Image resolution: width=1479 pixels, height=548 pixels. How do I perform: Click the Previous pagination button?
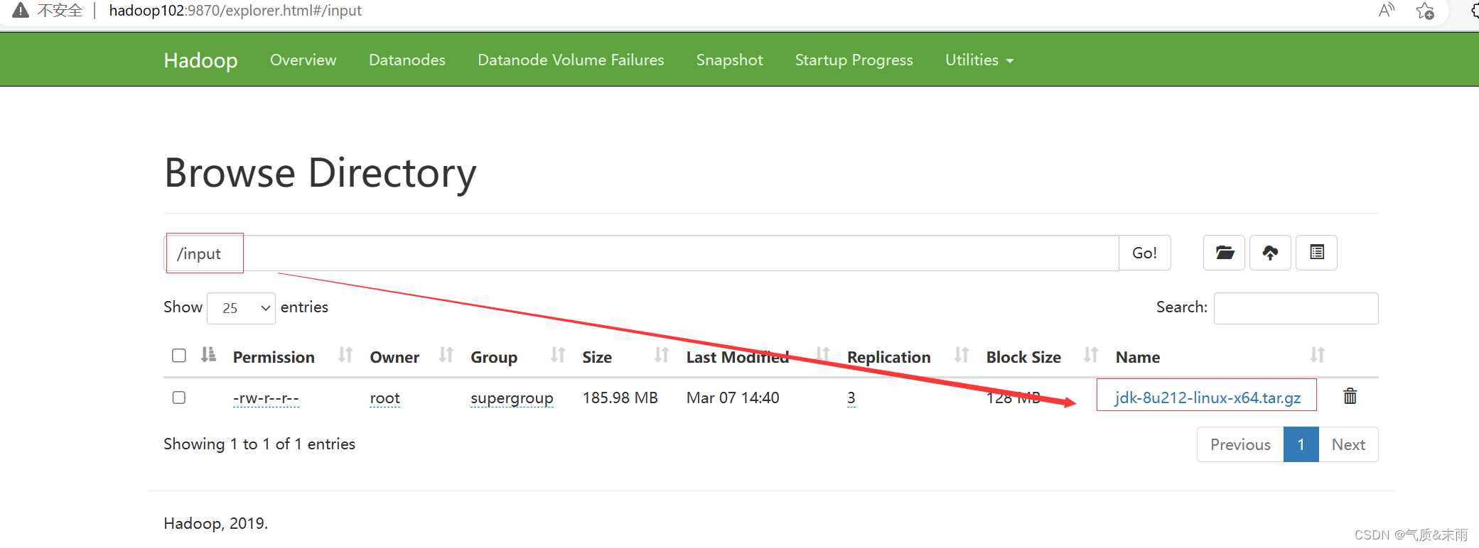tap(1240, 444)
